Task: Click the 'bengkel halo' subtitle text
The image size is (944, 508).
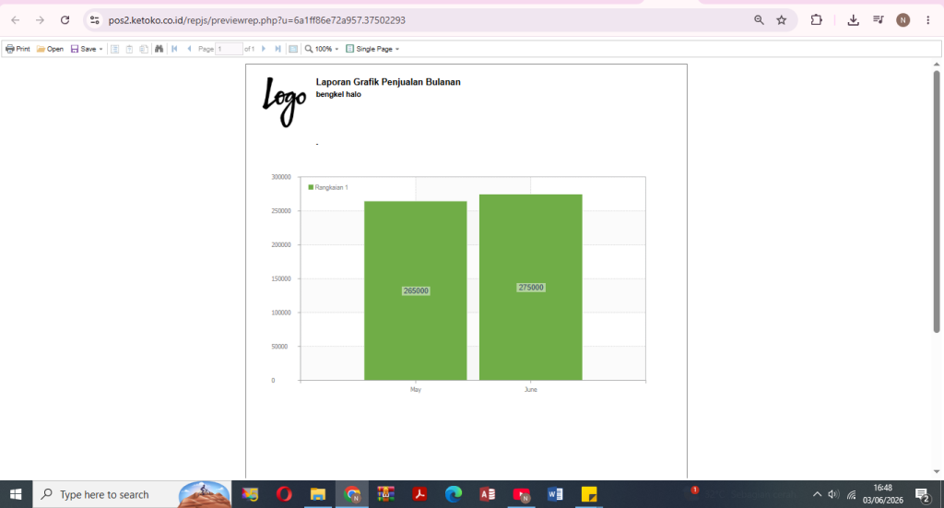Action: (338, 94)
